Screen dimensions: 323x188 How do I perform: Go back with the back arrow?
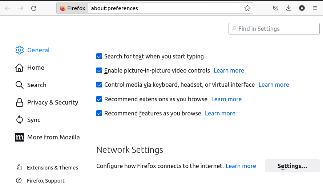tap(8, 8)
